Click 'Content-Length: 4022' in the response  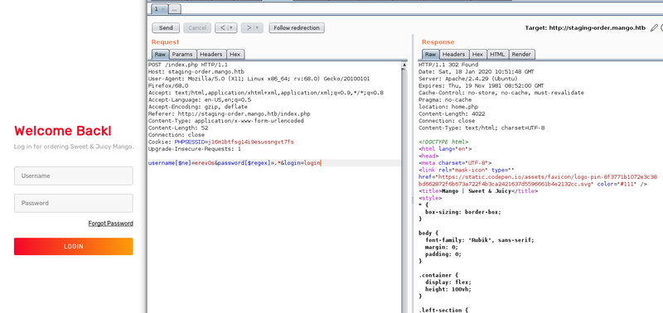click(x=452, y=114)
